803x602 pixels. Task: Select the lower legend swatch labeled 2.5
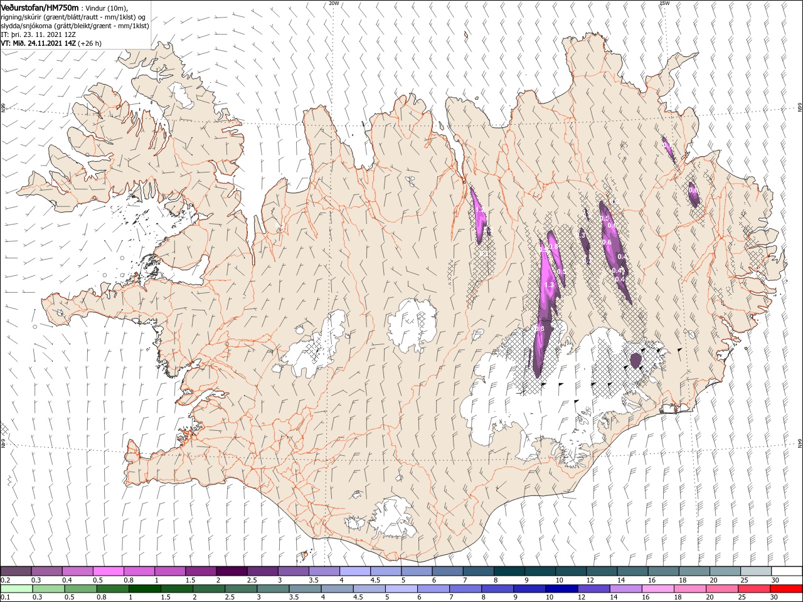(240, 589)
